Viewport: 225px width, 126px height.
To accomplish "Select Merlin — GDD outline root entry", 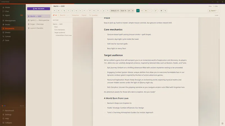I will (58, 24).
